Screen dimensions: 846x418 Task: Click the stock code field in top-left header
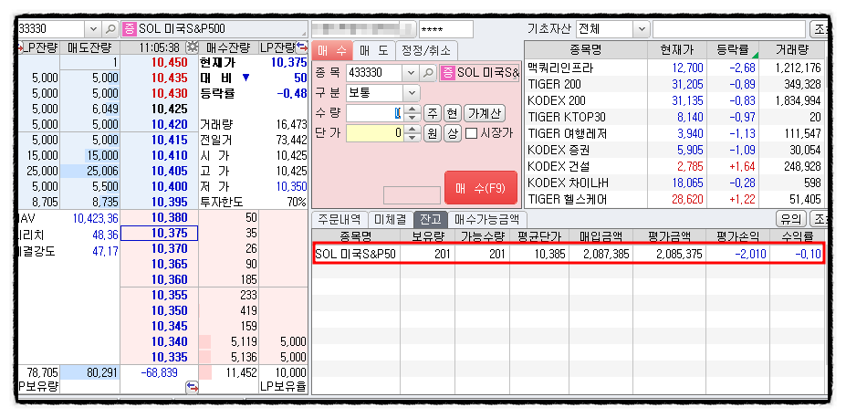[x=51, y=28]
